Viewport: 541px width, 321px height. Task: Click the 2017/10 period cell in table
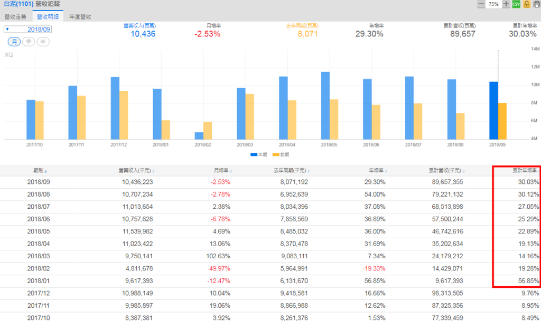tap(39, 318)
